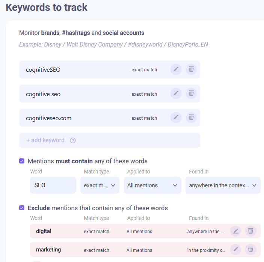The image size is (264, 262).
Task: Delete the cognitiveSEO keyword
Action: [191, 69]
